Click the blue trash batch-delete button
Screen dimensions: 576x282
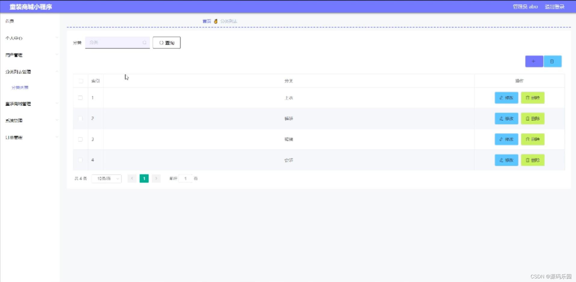(x=553, y=61)
